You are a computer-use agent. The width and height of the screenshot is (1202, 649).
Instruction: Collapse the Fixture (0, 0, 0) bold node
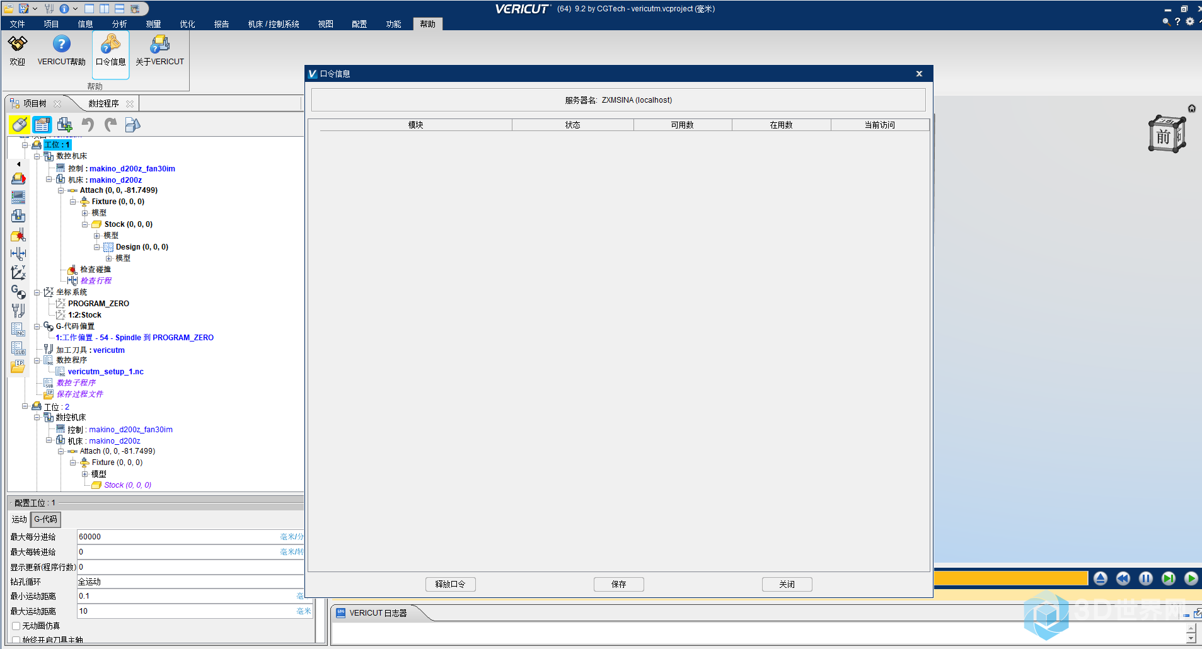(73, 202)
